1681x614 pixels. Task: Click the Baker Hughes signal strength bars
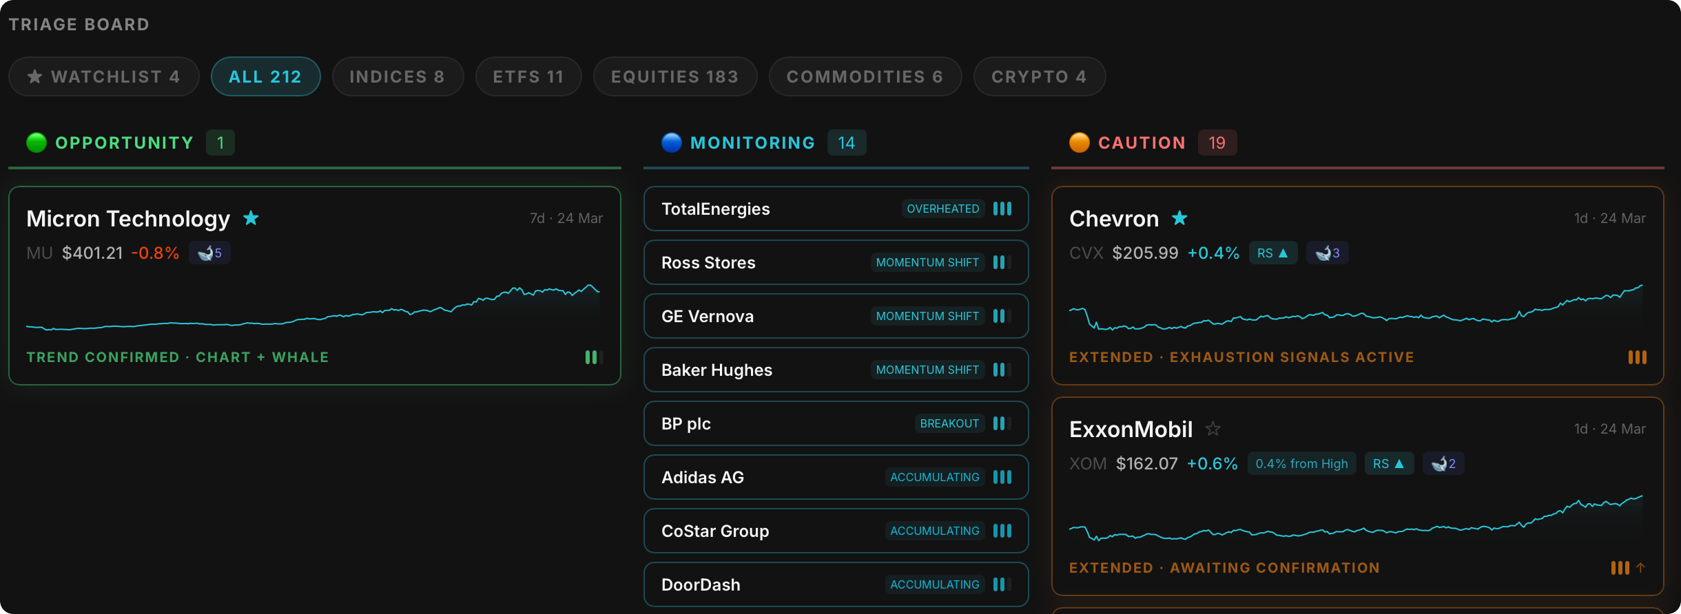tap(1002, 370)
